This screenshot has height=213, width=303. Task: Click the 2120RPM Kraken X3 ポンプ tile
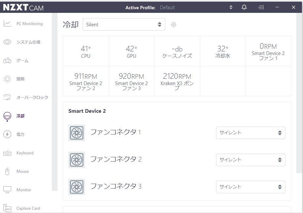point(177,81)
